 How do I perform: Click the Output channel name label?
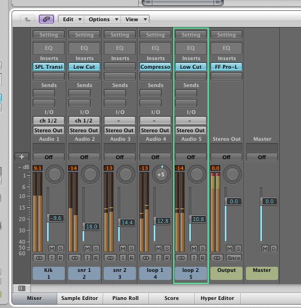(226, 273)
